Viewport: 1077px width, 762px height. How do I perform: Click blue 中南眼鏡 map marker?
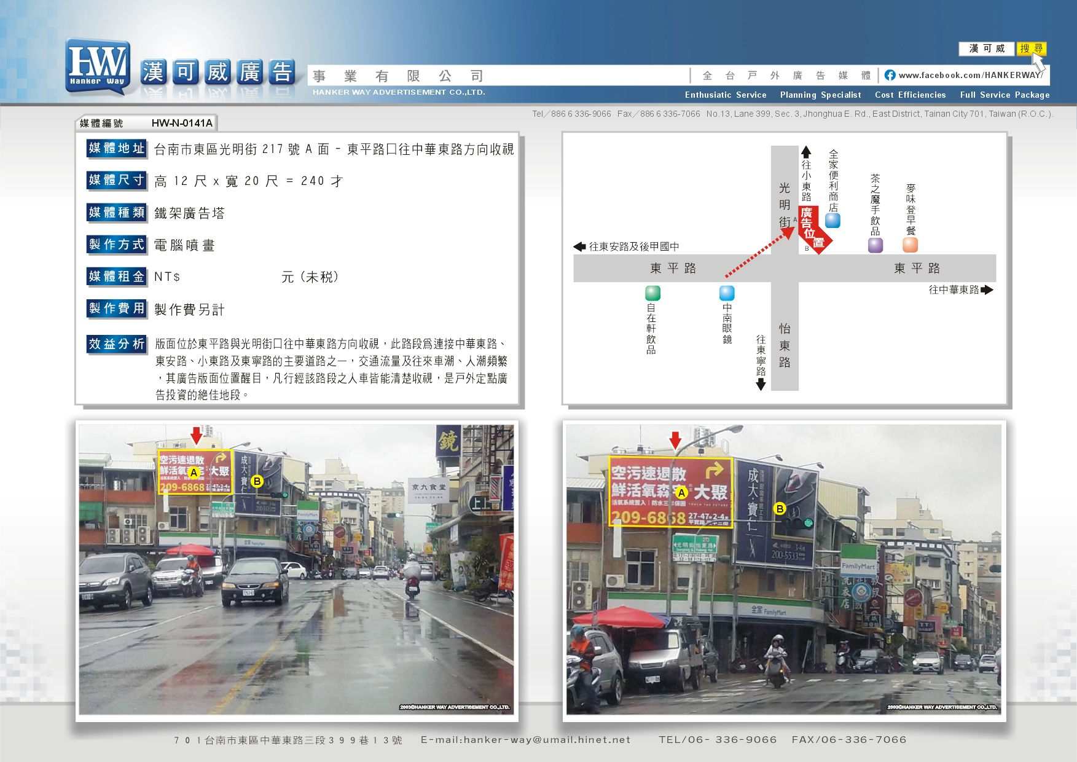(727, 293)
